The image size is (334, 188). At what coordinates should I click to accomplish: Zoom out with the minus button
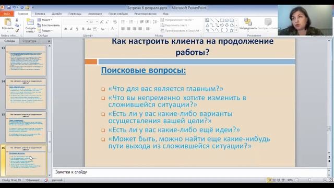click(296, 180)
